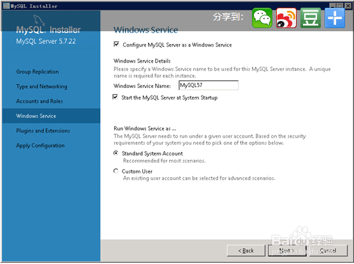Focus the Windows Service Name field
This screenshot has height=264, width=354.
tap(209, 85)
